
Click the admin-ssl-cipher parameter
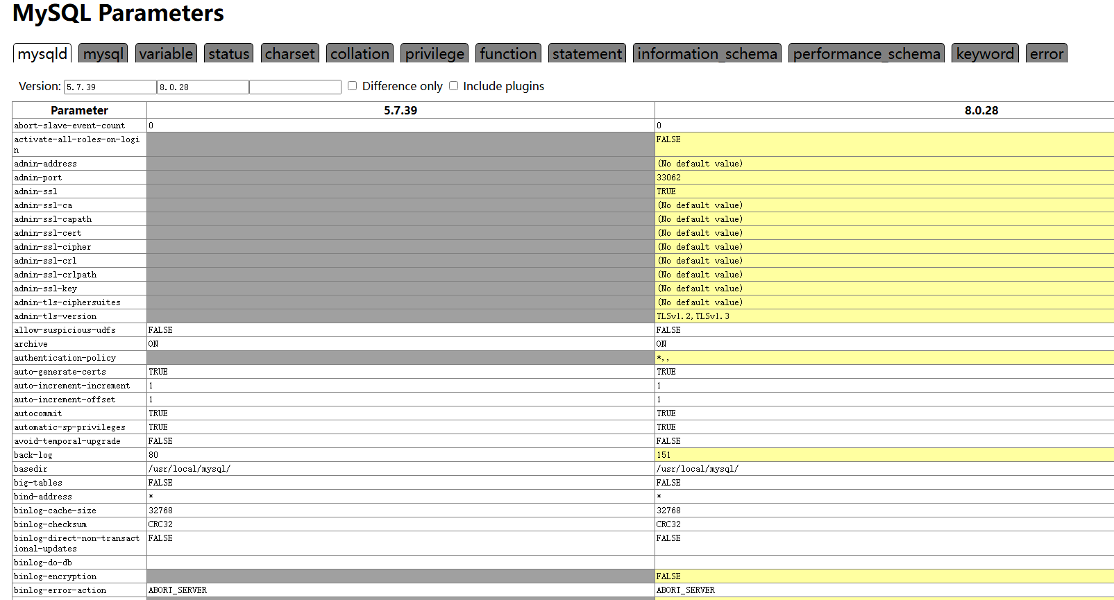[53, 247]
